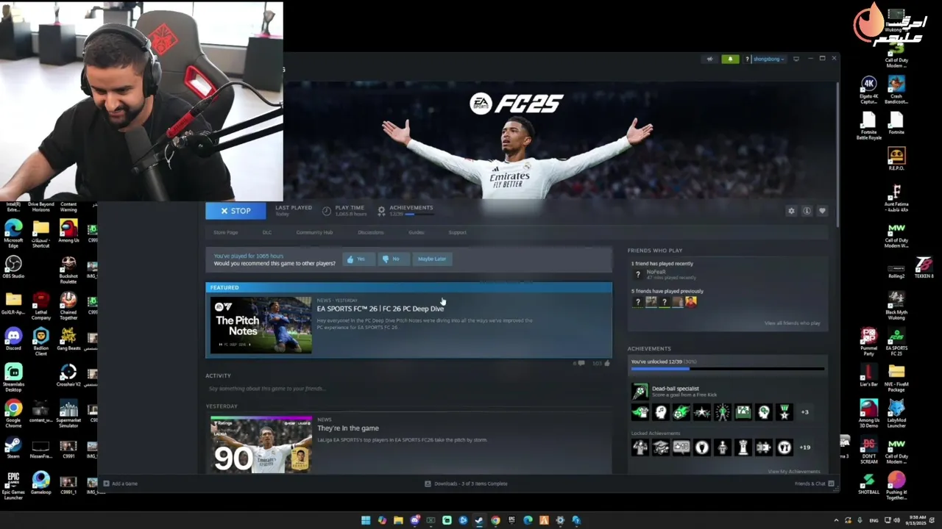Choose Maybe Later for the recommendation
The height and width of the screenshot is (529, 942).
click(432, 259)
